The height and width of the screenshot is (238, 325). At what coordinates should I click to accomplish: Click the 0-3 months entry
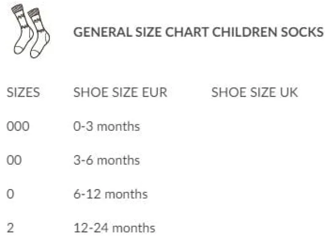coord(107,126)
